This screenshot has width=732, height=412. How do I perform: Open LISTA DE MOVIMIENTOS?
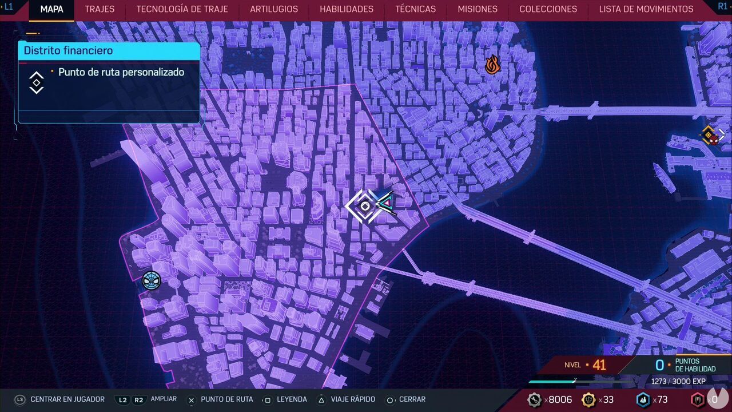pyautogui.click(x=646, y=9)
